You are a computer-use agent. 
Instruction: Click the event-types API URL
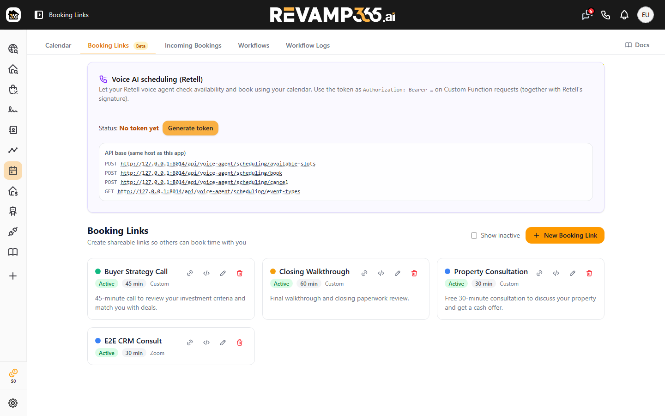(209, 191)
